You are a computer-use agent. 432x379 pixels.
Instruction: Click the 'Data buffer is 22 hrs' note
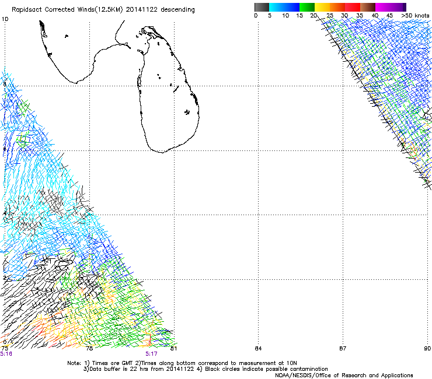point(205,369)
